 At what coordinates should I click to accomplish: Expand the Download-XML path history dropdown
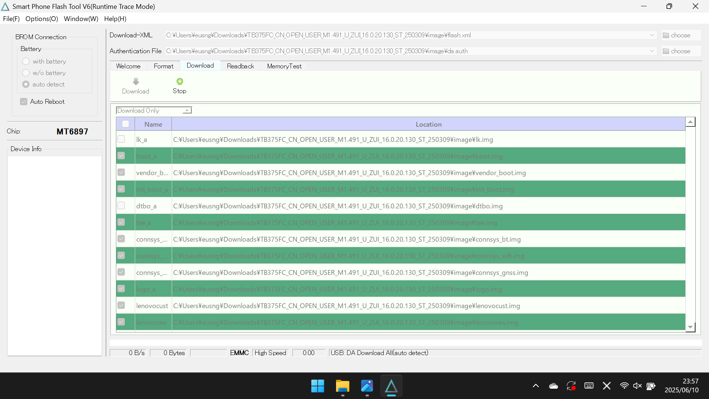pyautogui.click(x=652, y=35)
